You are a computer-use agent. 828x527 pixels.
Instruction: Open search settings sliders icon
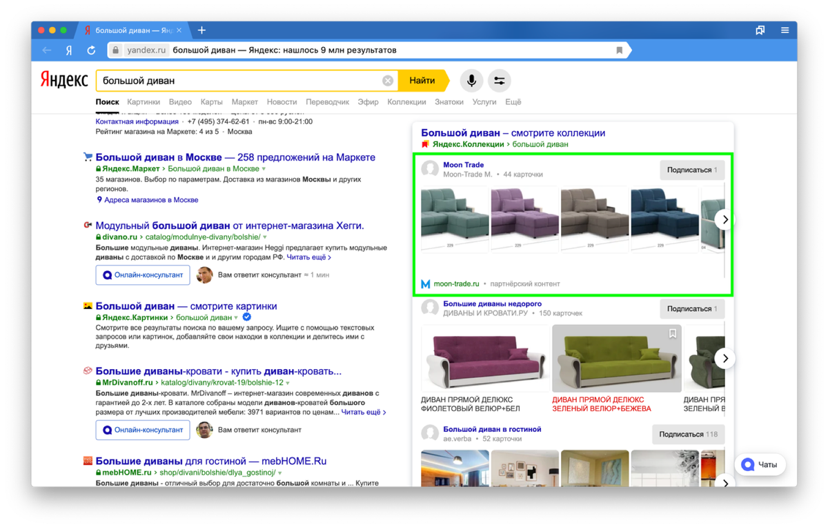[x=499, y=81]
